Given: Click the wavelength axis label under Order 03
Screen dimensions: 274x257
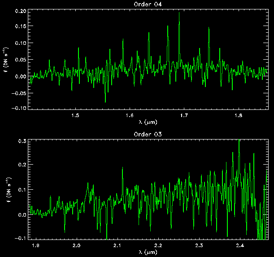Looking at the screenshot, I should 148,252.
